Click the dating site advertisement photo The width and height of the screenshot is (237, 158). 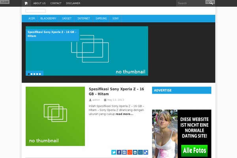click(165, 134)
